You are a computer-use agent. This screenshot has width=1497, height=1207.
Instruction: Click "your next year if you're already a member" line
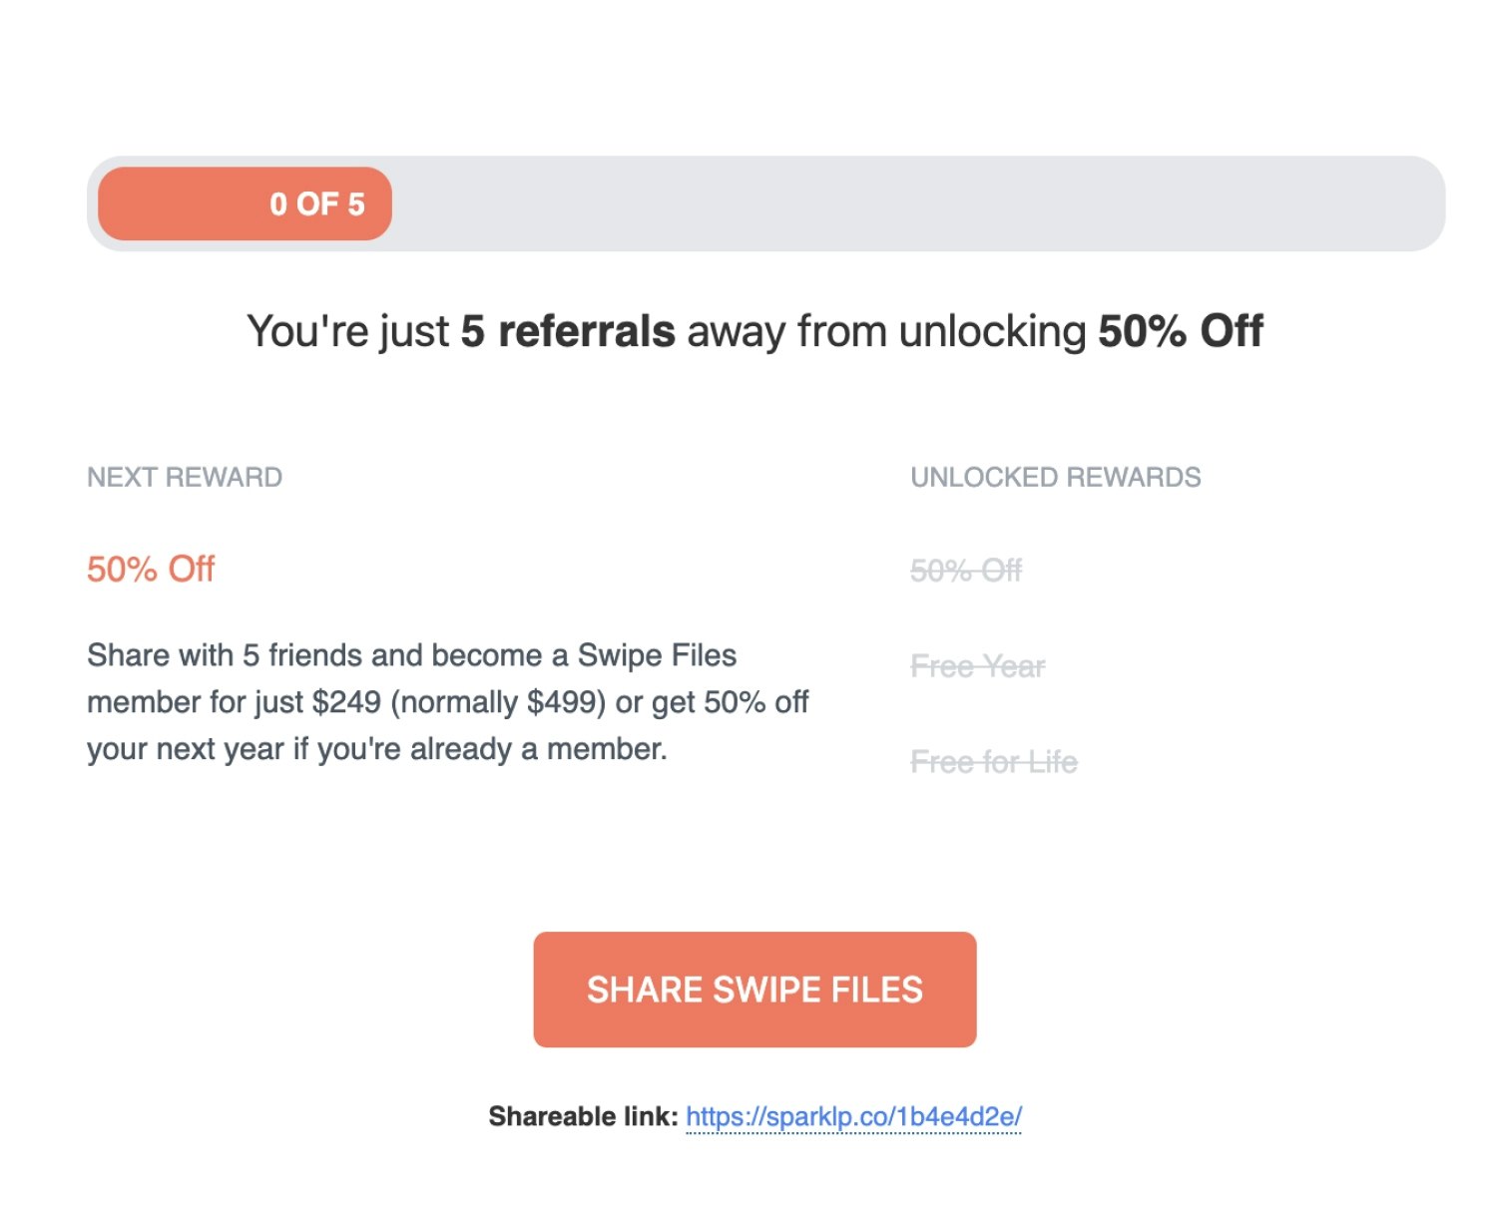tap(376, 749)
